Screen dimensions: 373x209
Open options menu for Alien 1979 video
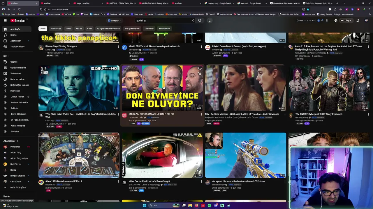pyautogui.click(x=118, y=181)
